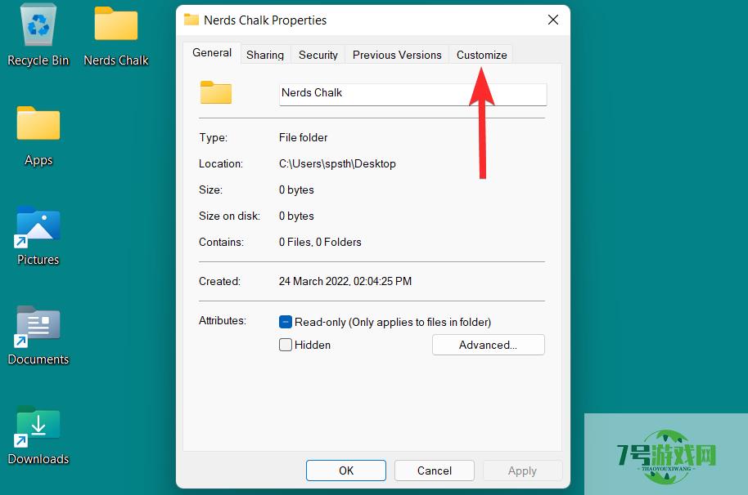Screen dimensions: 748x495
Task: Close the Nerds Chalk Properties window
Action: [x=553, y=20]
